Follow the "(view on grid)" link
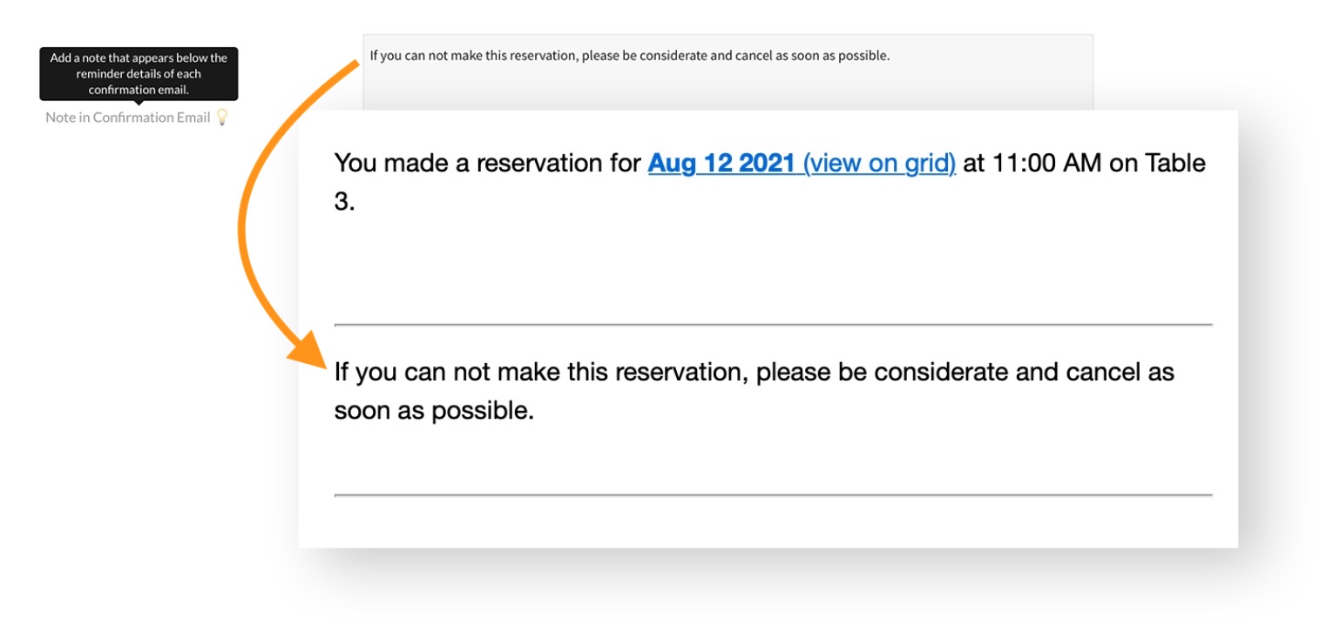The width and height of the screenshot is (1340, 639). 879,164
